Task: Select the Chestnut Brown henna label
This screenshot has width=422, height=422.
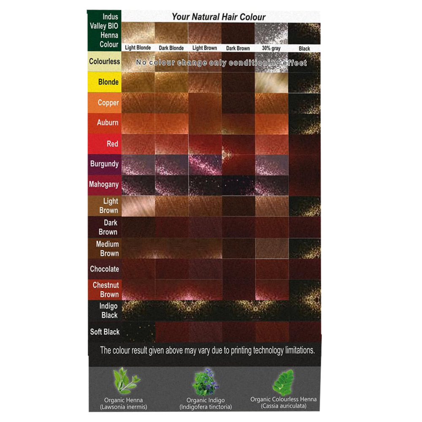Action: click(104, 290)
